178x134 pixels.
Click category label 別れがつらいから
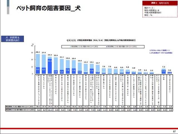click(44, 82)
